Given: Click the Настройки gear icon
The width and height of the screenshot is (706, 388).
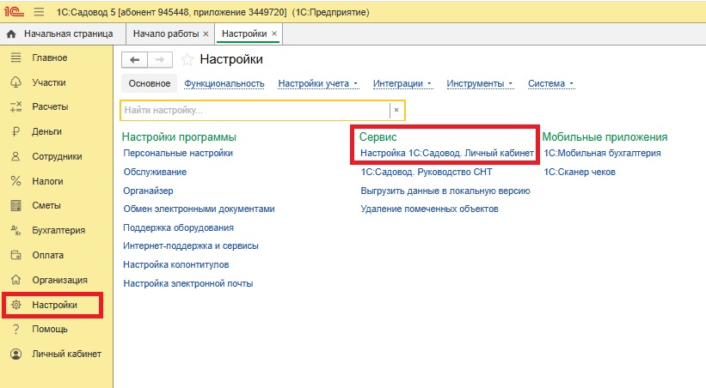Looking at the screenshot, I should pos(16,305).
